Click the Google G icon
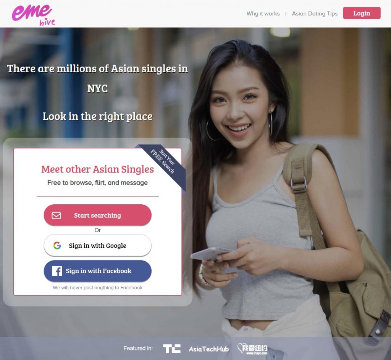Image resolution: width=391 pixels, height=360 pixels. [57, 246]
